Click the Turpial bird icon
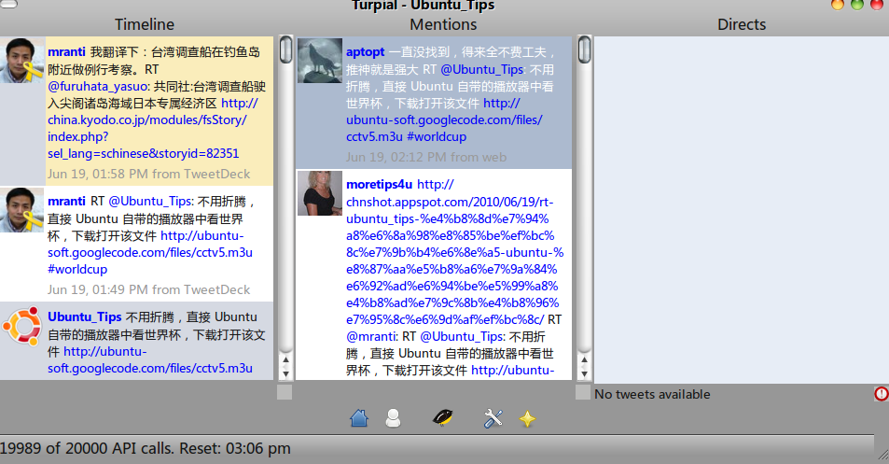 click(x=443, y=419)
